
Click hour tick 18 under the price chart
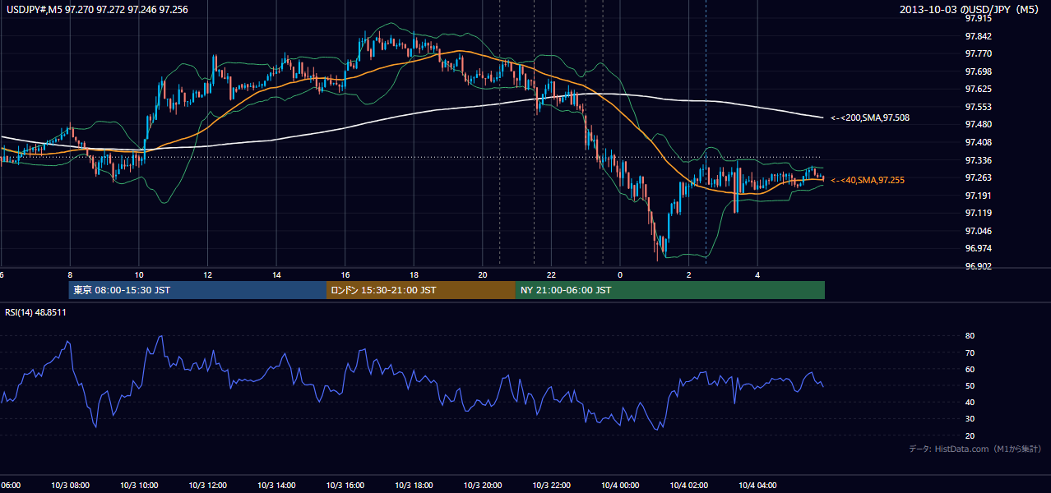(414, 274)
